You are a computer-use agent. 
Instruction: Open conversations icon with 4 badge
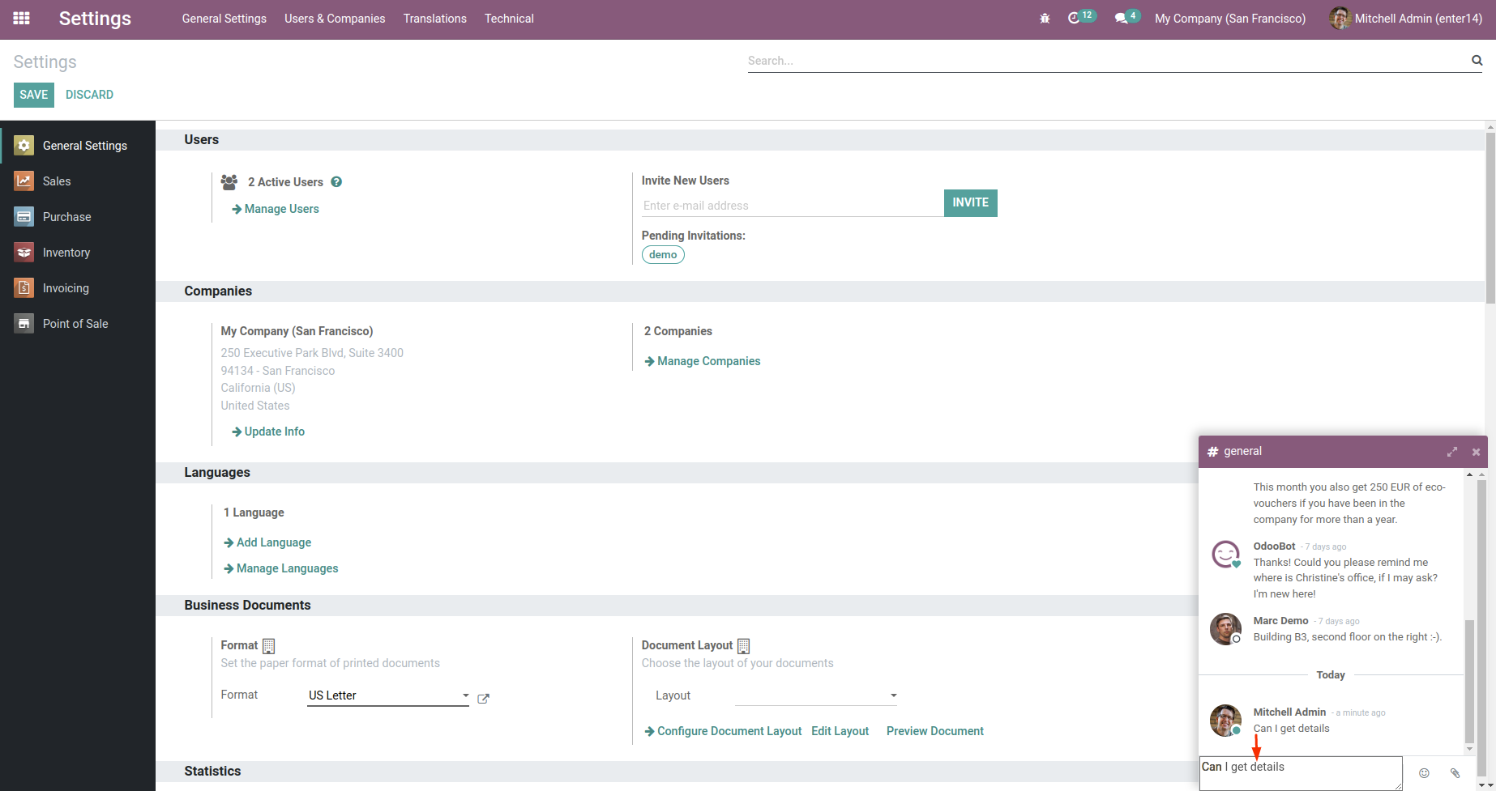(x=1127, y=18)
